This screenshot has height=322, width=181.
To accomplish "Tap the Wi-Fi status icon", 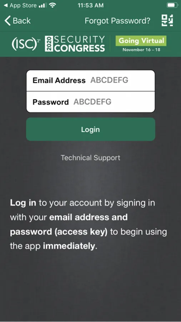I will [53, 5].
